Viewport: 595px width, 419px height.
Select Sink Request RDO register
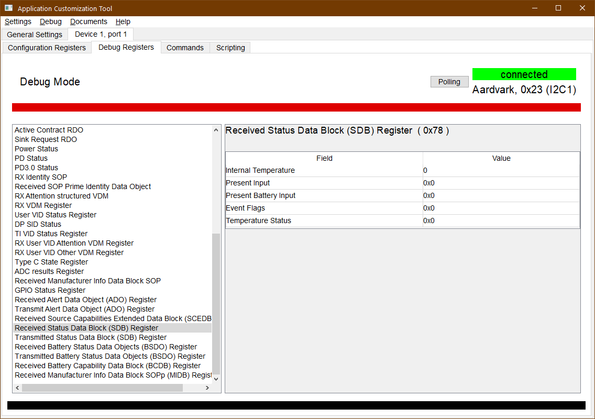pyautogui.click(x=112, y=139)
